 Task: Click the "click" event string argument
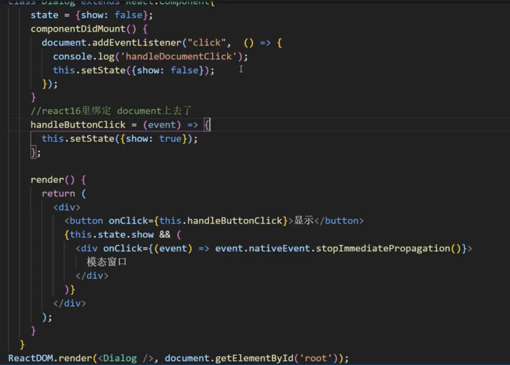[207, 43]
